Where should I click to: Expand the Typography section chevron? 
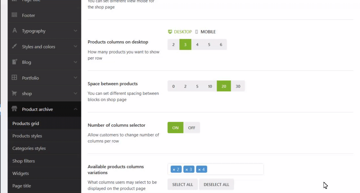pos(75,31)
